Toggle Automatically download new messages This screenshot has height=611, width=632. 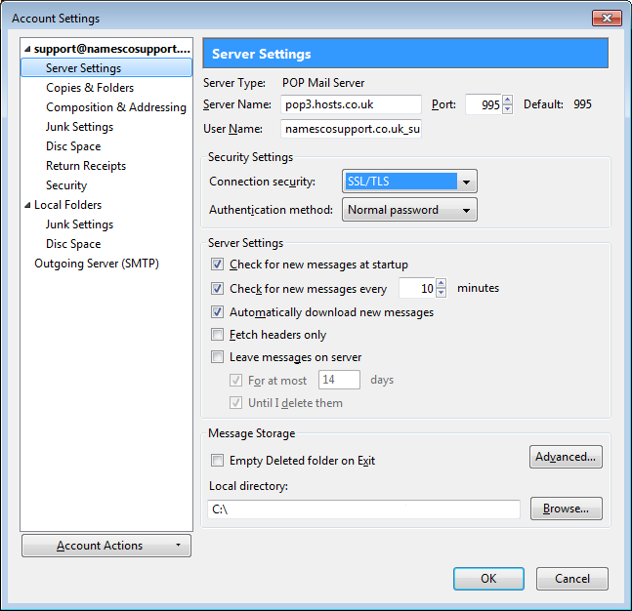pos(217,312)
